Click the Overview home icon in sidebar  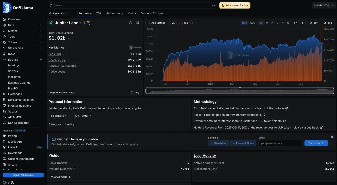click(x=4, y=19)
